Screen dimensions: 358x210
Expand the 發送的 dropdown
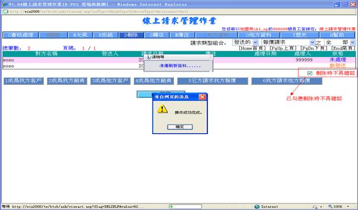pos(255,42)
